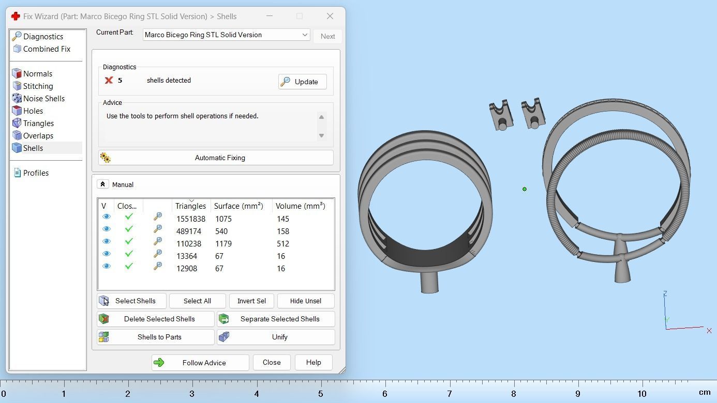
Task: Click the Fix Wizard red cross title icon
Action: (16, 16)
